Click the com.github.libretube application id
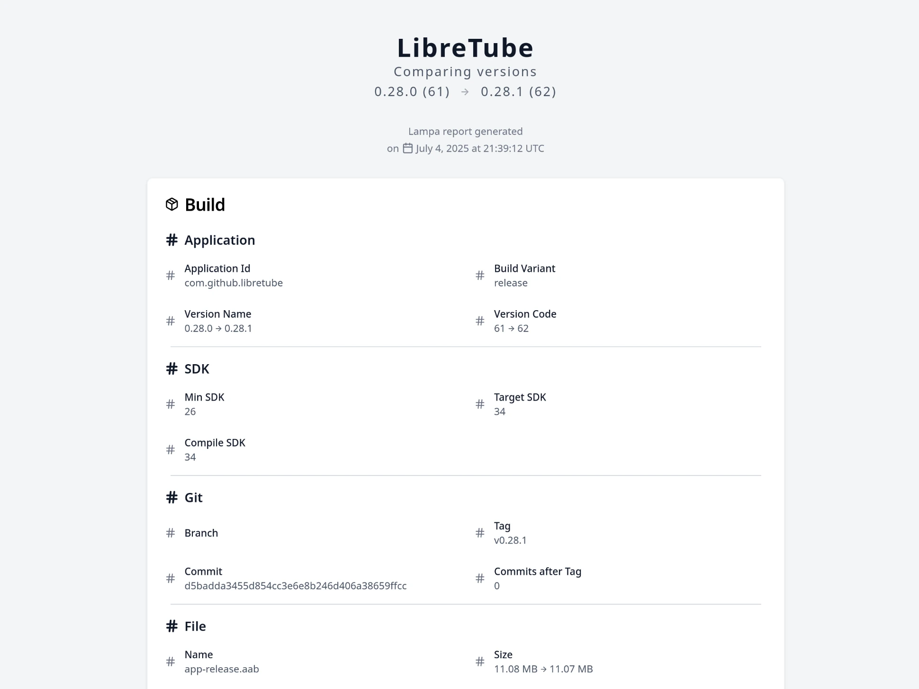The height and width of the screenshot is (689, 919). (x=234, y=283)
